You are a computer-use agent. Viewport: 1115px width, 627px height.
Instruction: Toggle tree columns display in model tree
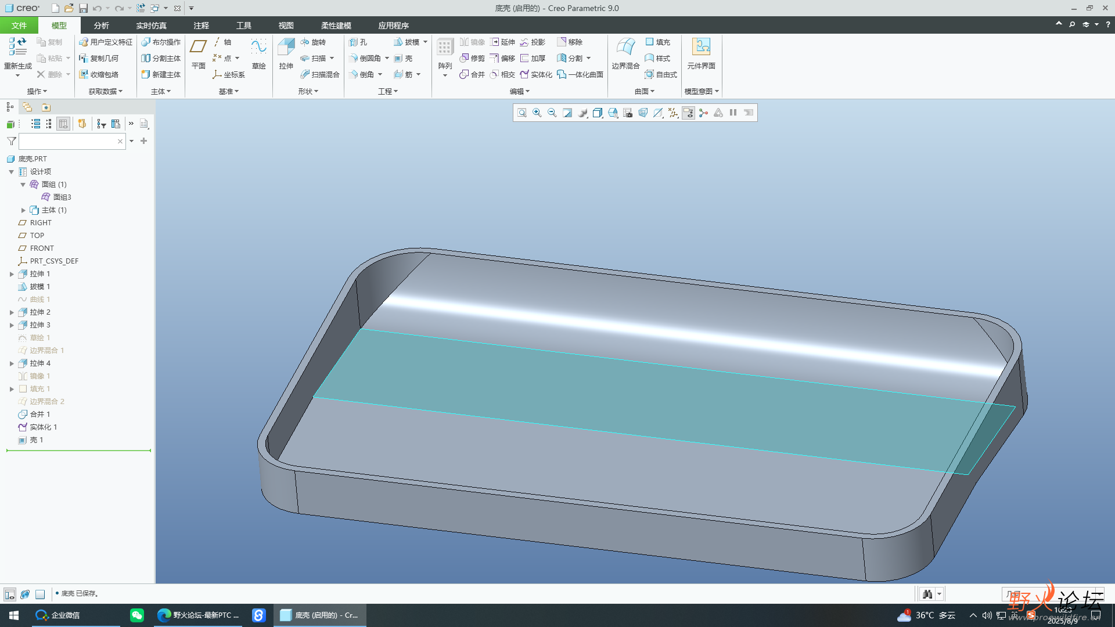pos(63,124)
